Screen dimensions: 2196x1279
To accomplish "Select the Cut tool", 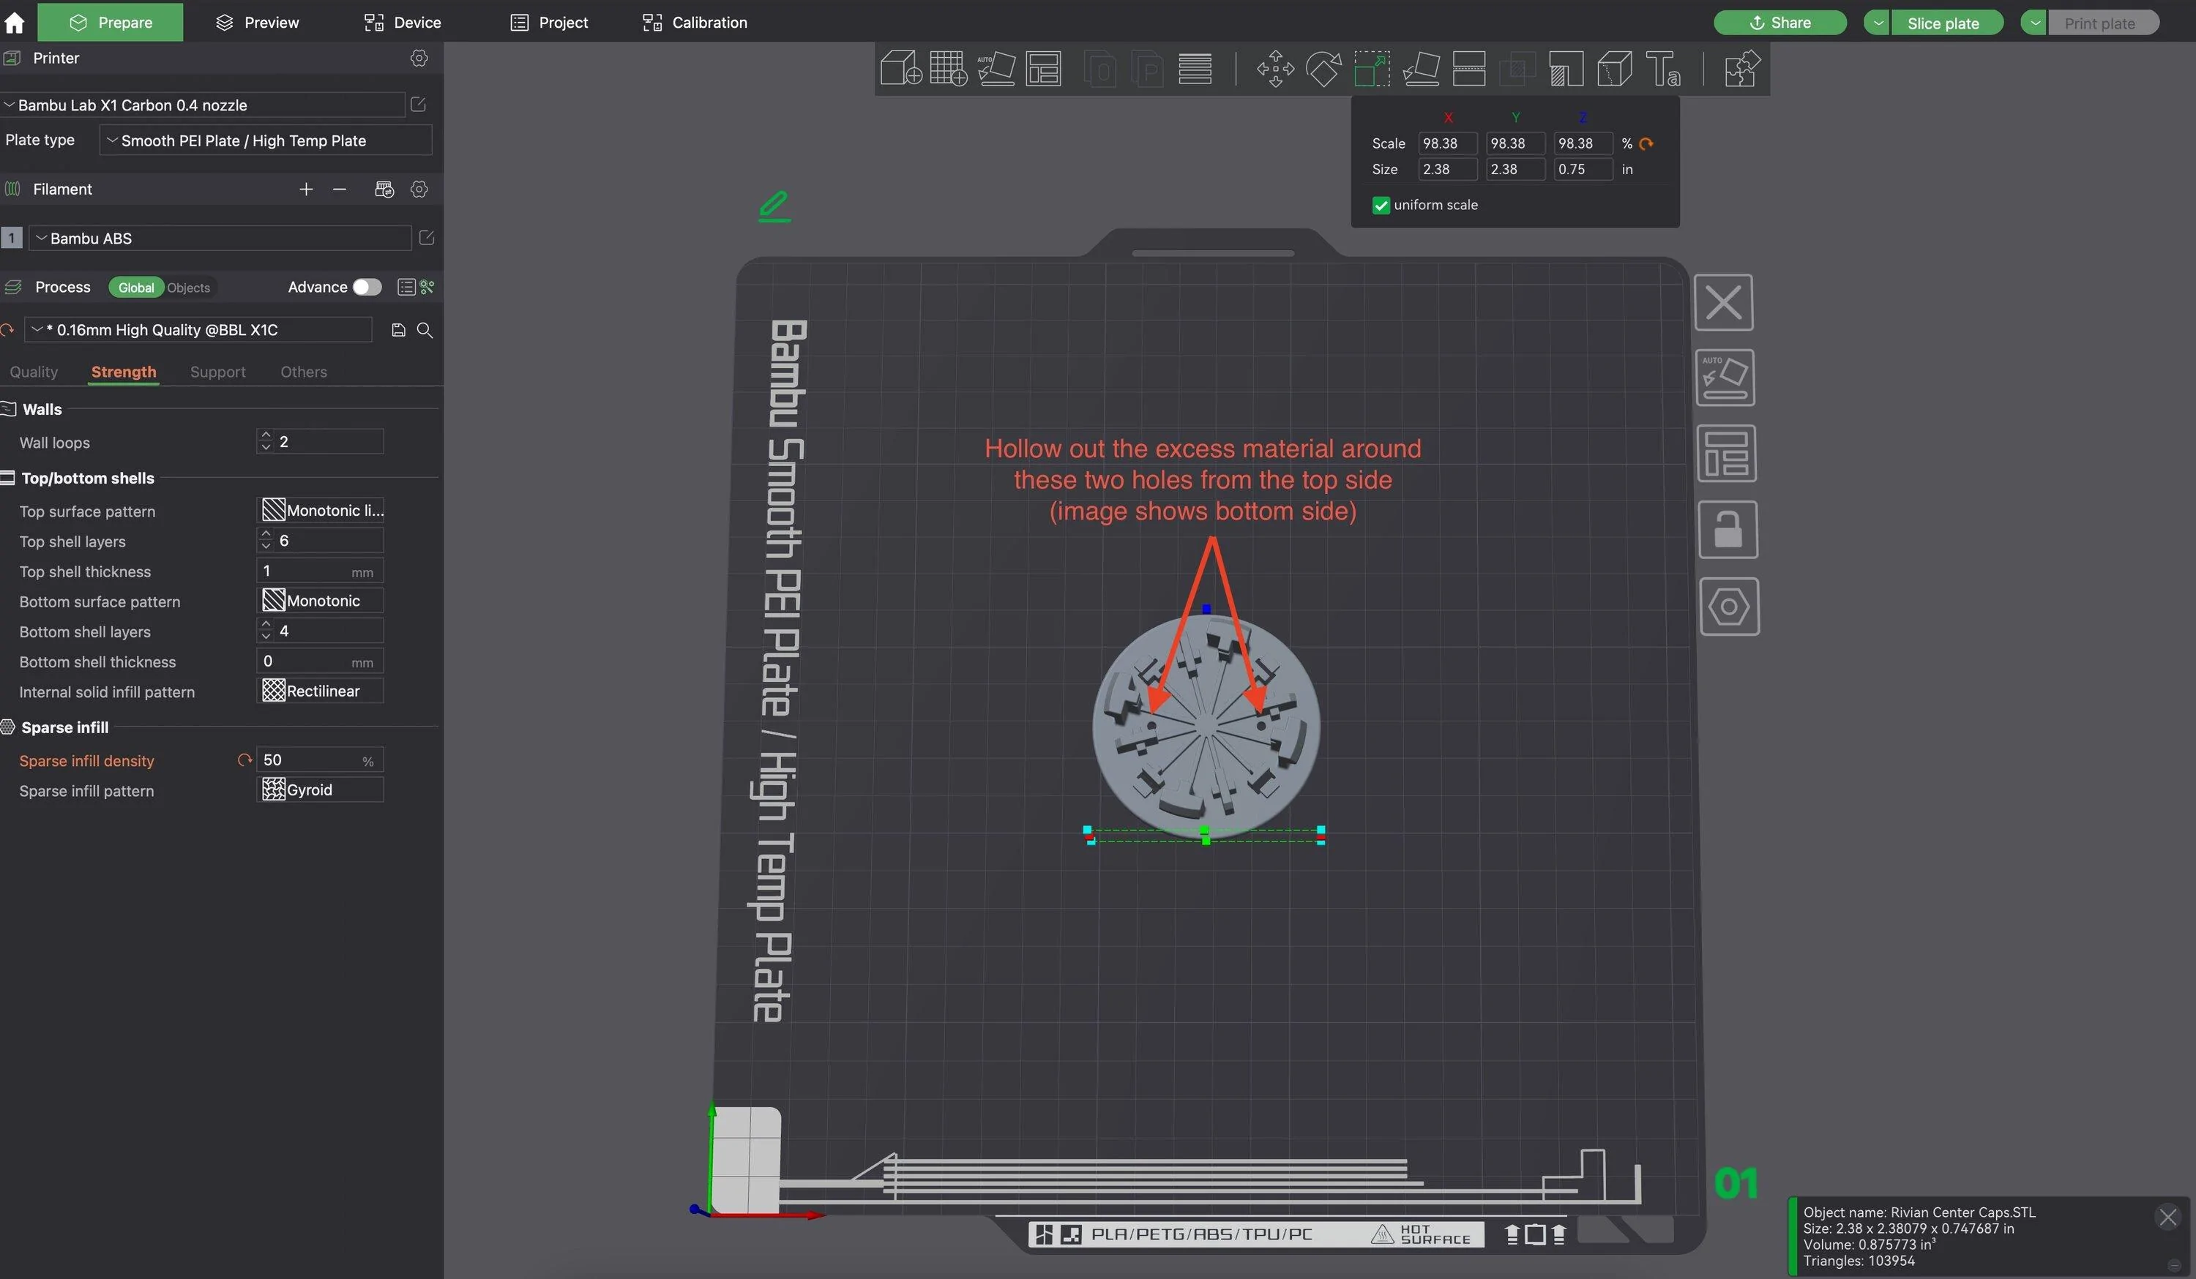I will pos(1468,68).
